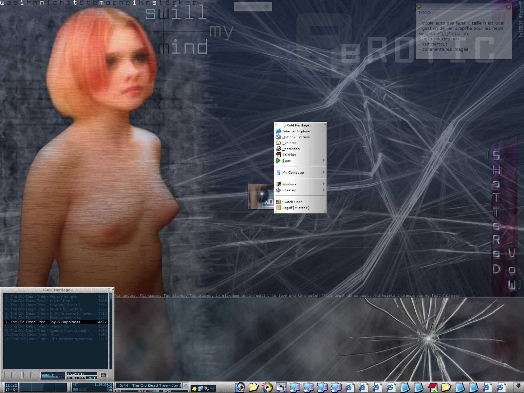
Task: Expand the Windows submenu
Action: (324, 184)
